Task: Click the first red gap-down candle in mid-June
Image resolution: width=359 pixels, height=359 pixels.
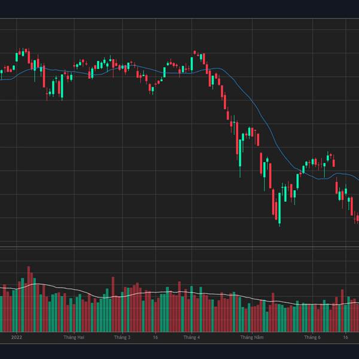Action: (336, 187)
